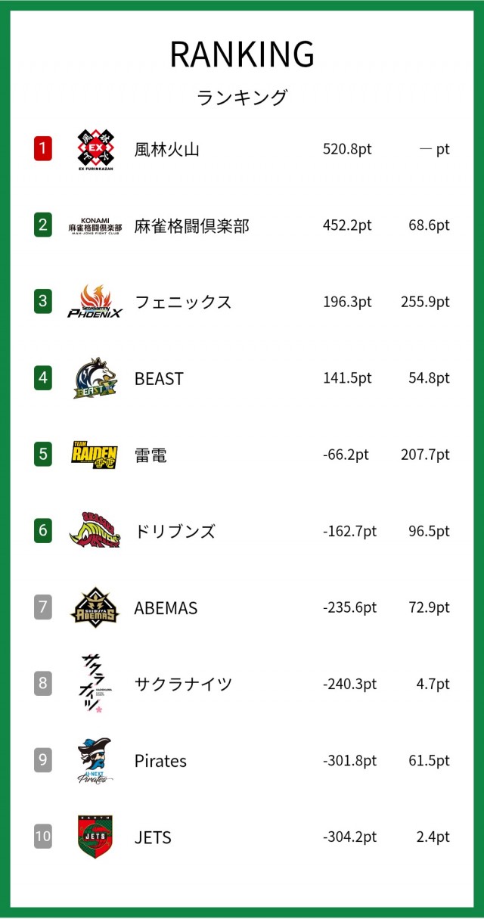
Task: Click the gray rank 10 badge
Action: click(x=43, y=837)
